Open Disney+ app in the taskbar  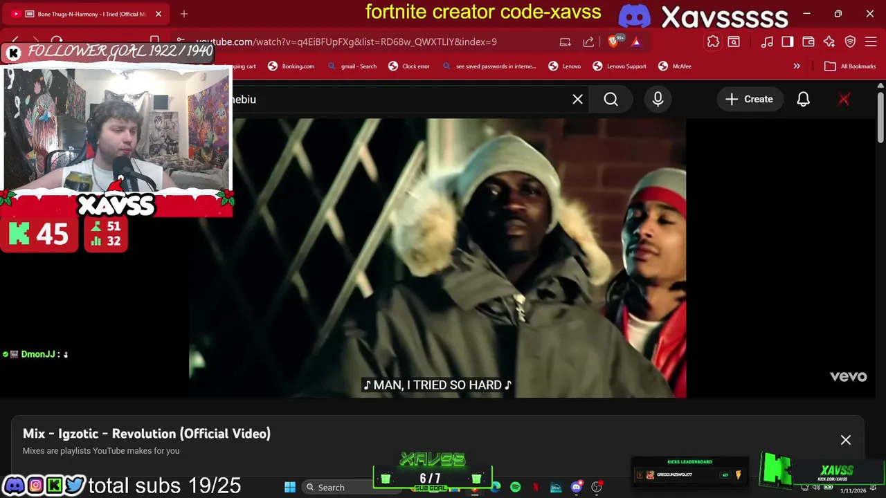[556, 487]
